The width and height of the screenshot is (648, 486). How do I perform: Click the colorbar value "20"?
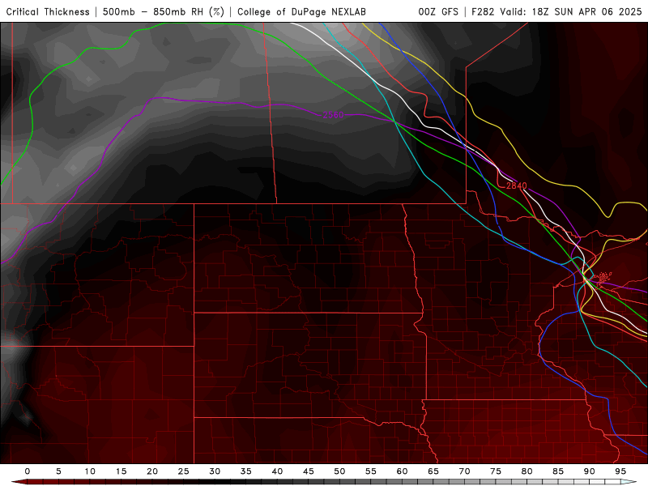point(152,471)
